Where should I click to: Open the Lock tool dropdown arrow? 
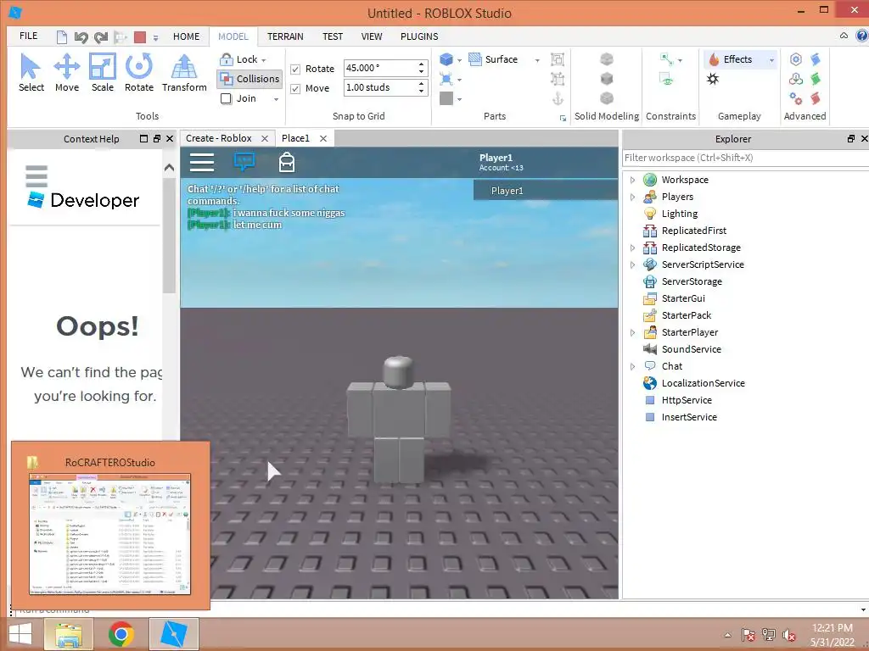(x=264, y=60)
